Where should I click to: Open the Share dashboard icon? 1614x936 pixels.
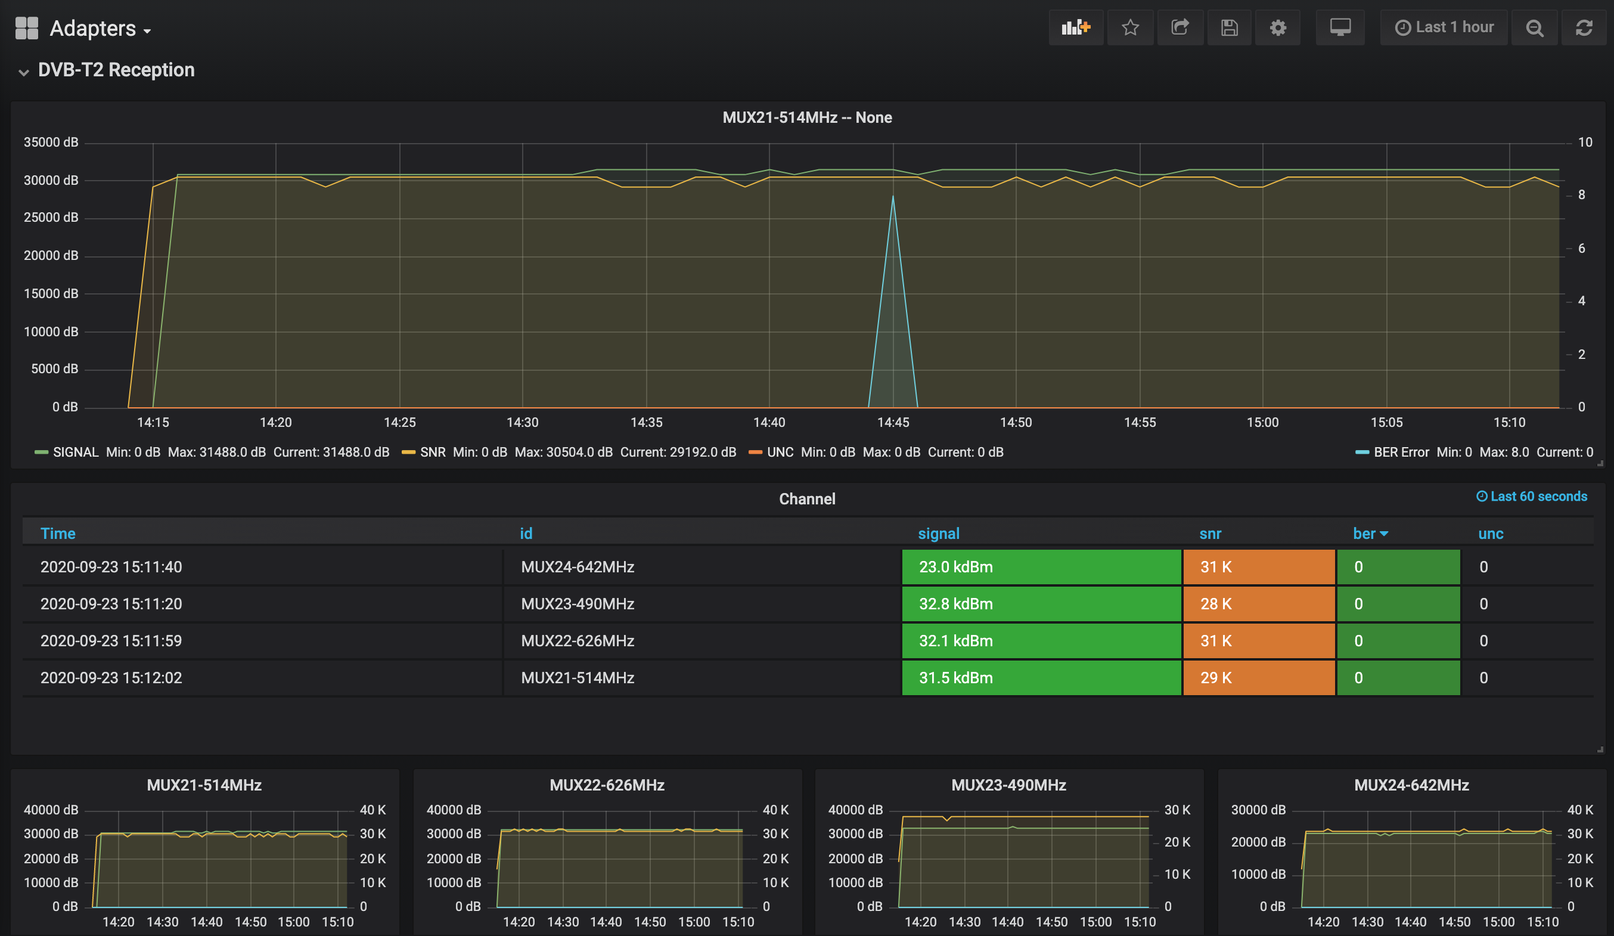[x=1180, y=27]
